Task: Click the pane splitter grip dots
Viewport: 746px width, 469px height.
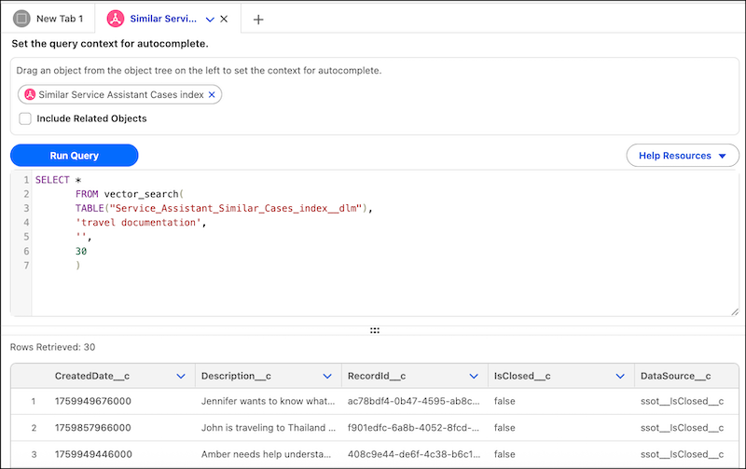Action: (375, 330)
